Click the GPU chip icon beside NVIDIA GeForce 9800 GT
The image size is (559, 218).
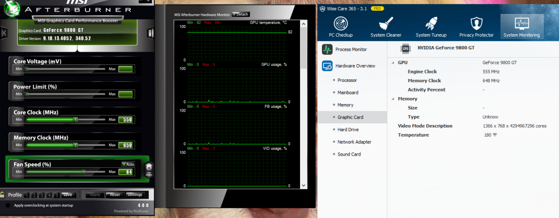tap(405, 48)
